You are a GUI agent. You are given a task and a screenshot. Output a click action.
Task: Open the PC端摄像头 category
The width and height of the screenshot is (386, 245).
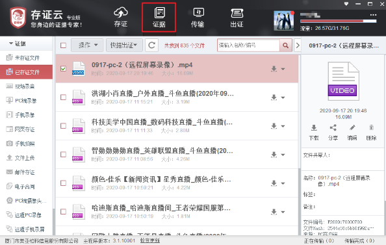pos(27,201)
